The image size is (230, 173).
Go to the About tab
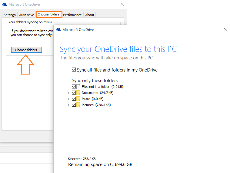(90, 15)
